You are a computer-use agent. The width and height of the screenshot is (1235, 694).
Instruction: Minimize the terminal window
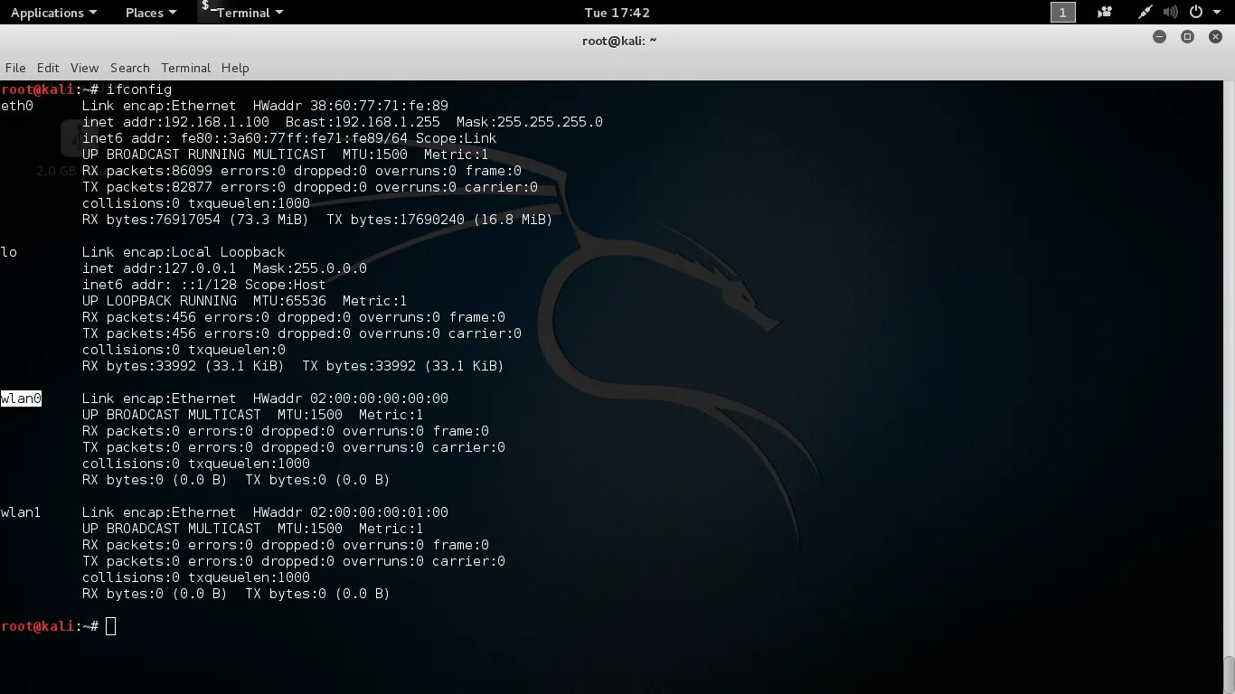click(x=1160, y=37)
